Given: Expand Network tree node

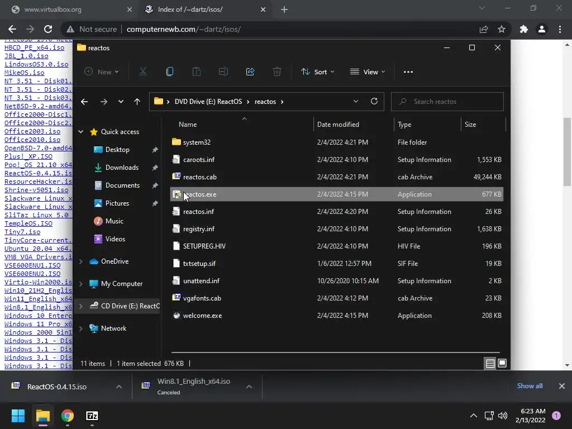Looking at the screenshot, I should (x=80, y=328).
